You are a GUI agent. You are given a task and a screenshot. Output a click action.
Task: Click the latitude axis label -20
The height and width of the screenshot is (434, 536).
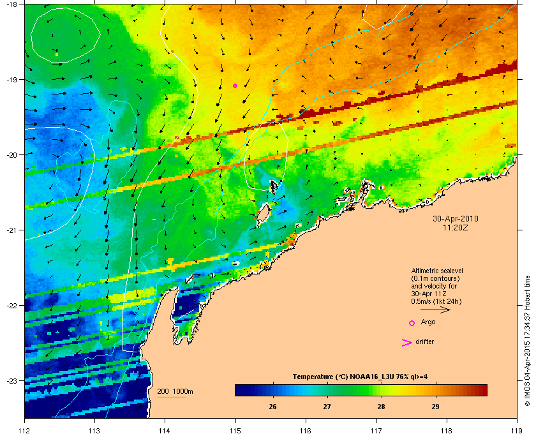(x=11, y=154)
